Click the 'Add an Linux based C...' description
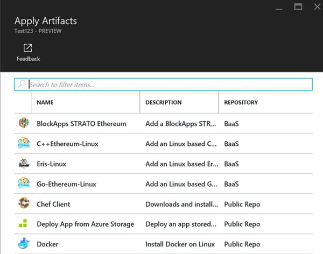Viewport: 323px width, 254px height. (181, 144)
